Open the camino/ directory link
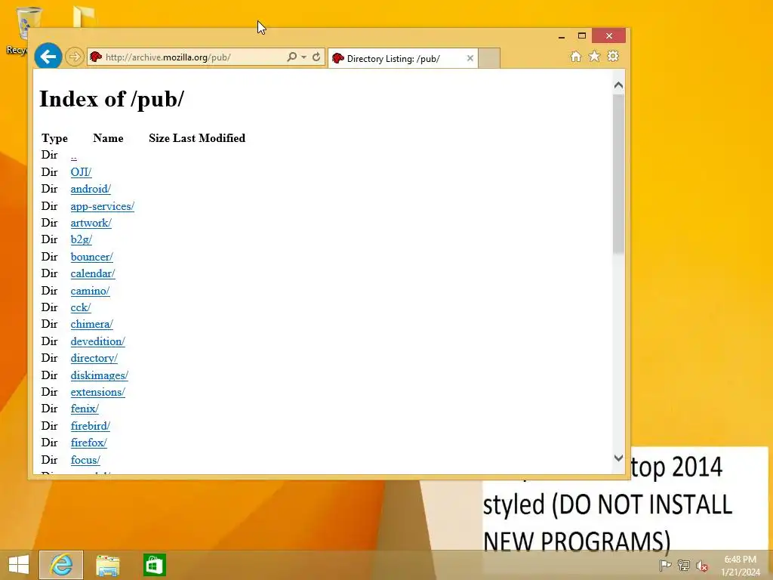Viewport: 773px width, 580px height. click(91, 291)
